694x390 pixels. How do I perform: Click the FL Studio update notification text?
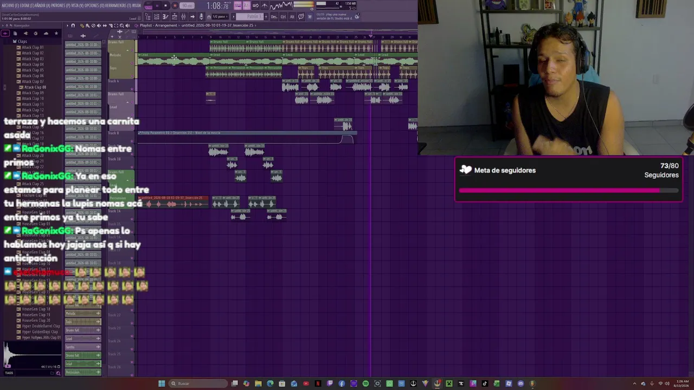pyautogui.click(x=335, y=17)
